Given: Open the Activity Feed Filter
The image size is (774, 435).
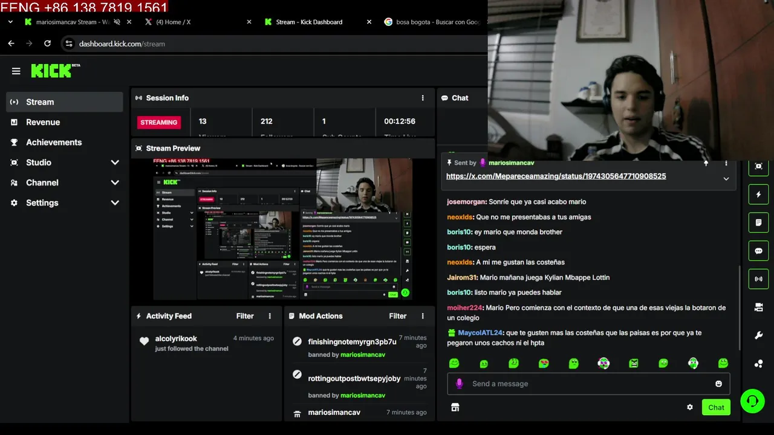Looking at the screenshot, I should (x=245, y=316).
